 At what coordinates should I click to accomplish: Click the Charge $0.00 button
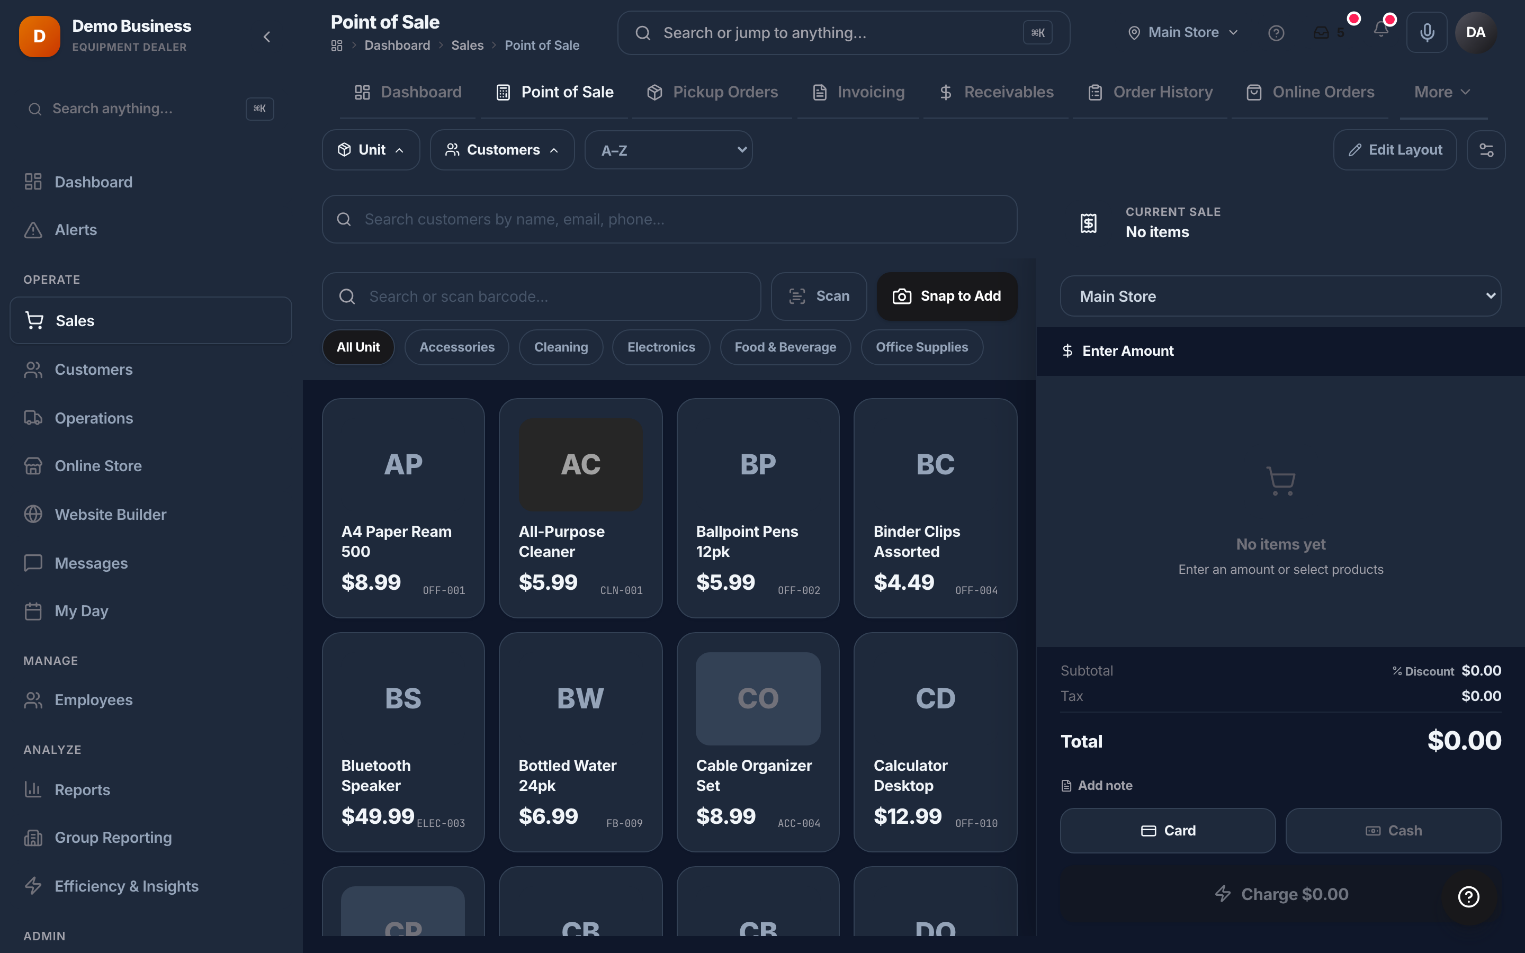point(1280,894)
